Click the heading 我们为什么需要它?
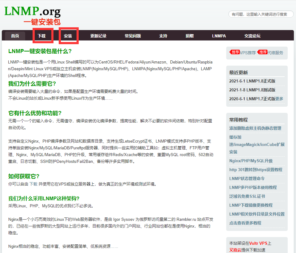The image size is (296, 253). pyautogui.click(x=32, y=84)
